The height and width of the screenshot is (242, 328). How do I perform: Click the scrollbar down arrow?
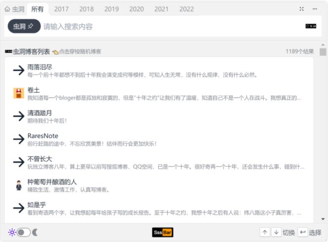tap(323, 219)
